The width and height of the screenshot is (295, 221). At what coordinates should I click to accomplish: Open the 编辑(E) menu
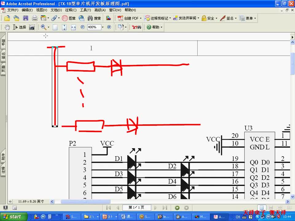tap(27, 10)
